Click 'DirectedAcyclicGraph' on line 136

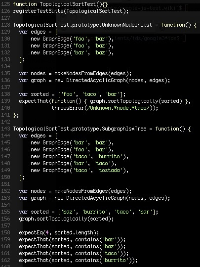tap(96, 80)
